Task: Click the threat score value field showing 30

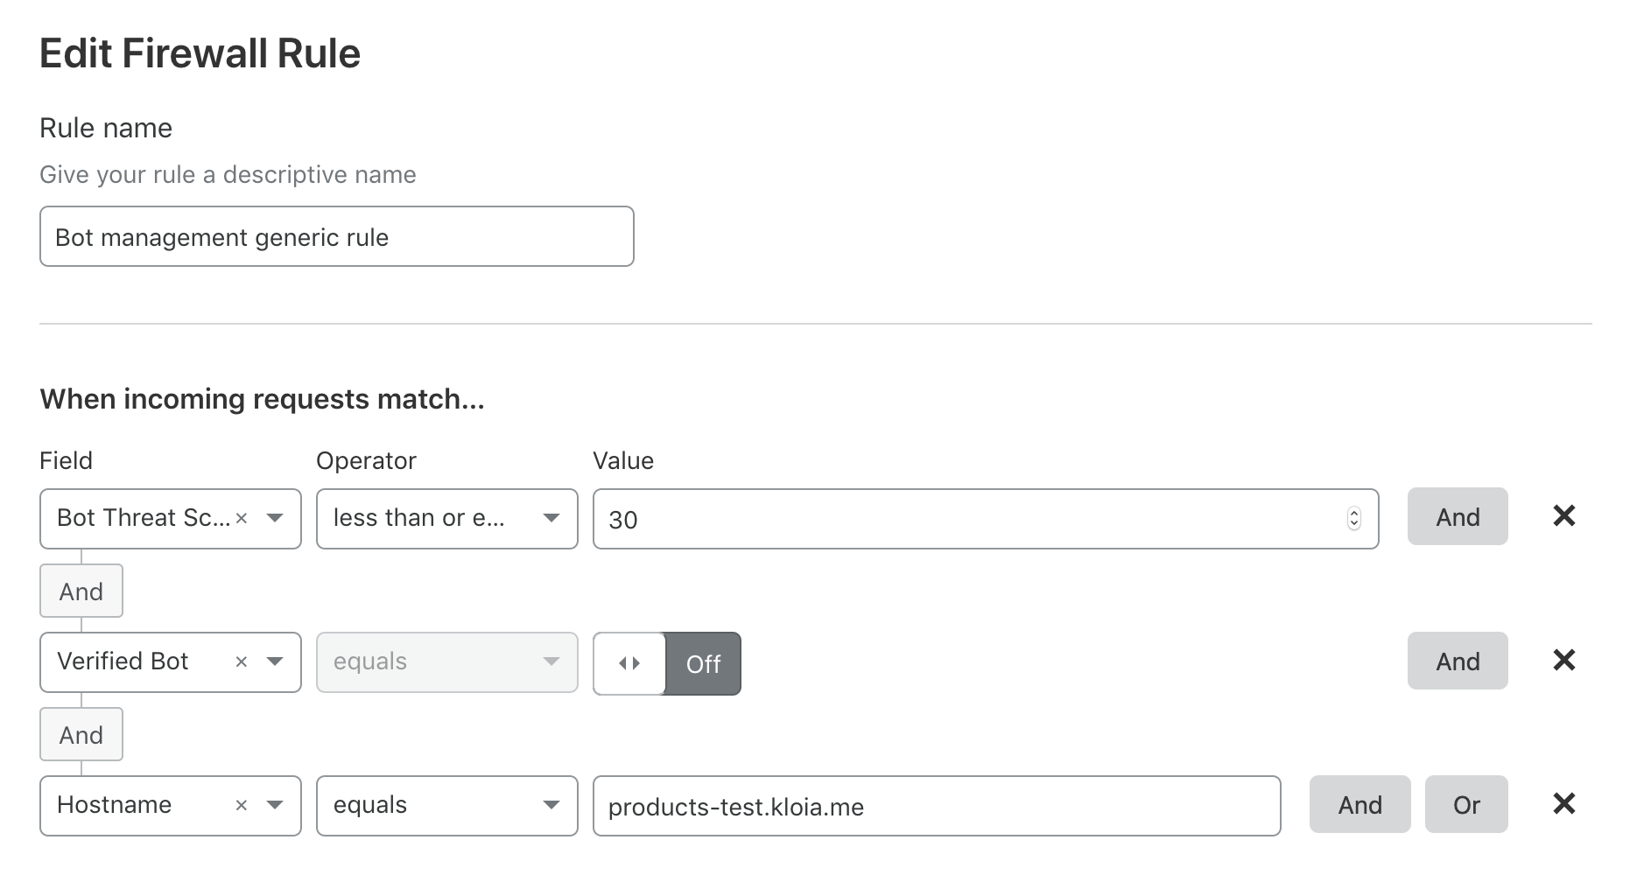Action: [x=963, y=519]
